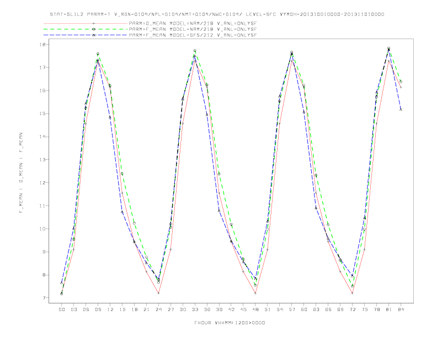Screen dimensions: 437x337
Task: Click y-axis tick label 10
Action: 44,229
